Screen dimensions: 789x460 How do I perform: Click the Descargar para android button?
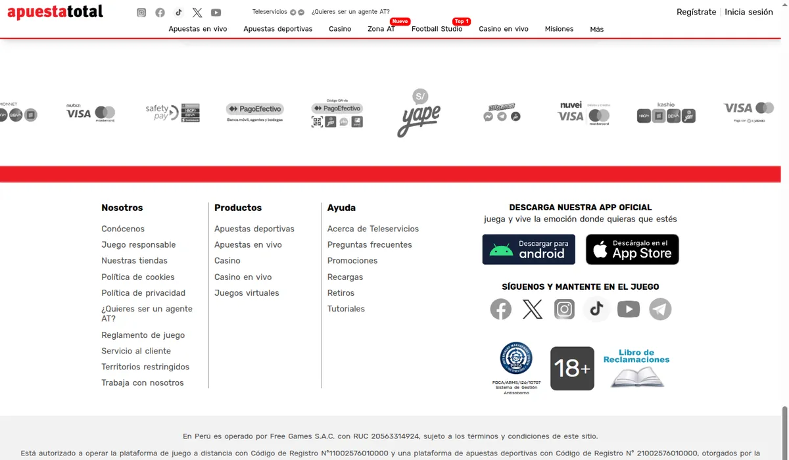click(x=529, y=250)
